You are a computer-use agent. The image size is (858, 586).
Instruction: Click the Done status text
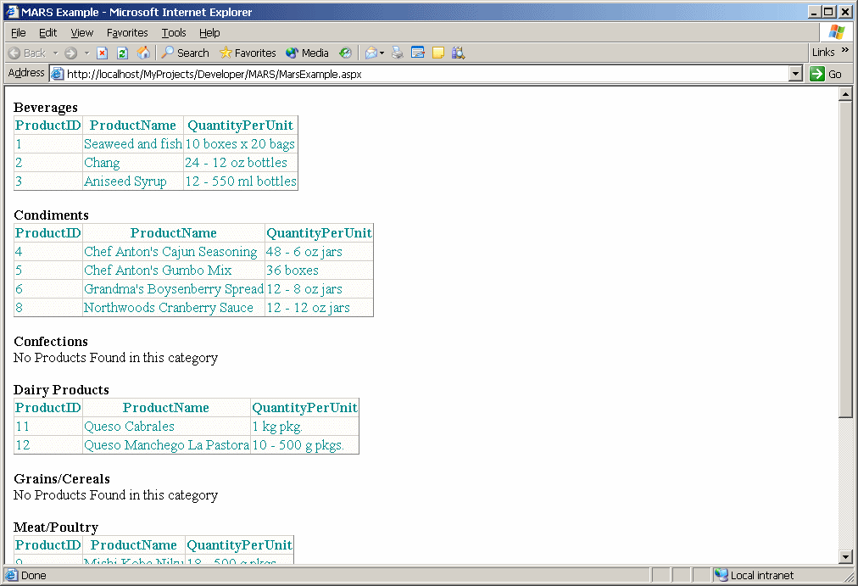[x=33, y=576]
